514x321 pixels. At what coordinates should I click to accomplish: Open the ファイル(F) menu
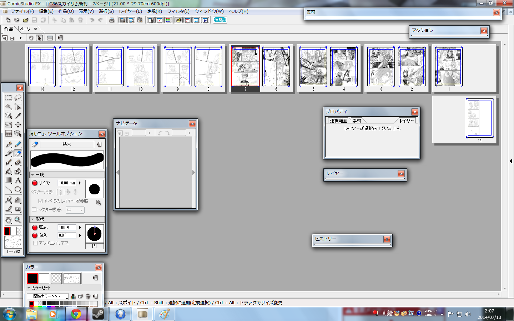pyautogui.click(x=22, y=11)
